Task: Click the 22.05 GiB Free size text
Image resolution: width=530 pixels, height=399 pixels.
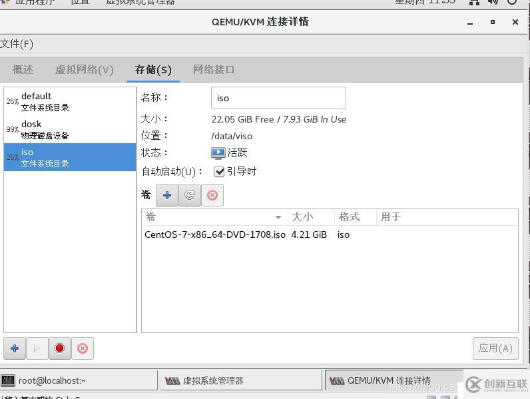Action: tap(242, 119)
